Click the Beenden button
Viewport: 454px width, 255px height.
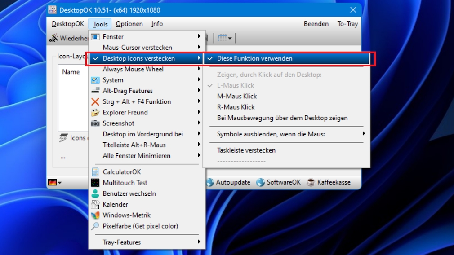(x=316, y=24)
